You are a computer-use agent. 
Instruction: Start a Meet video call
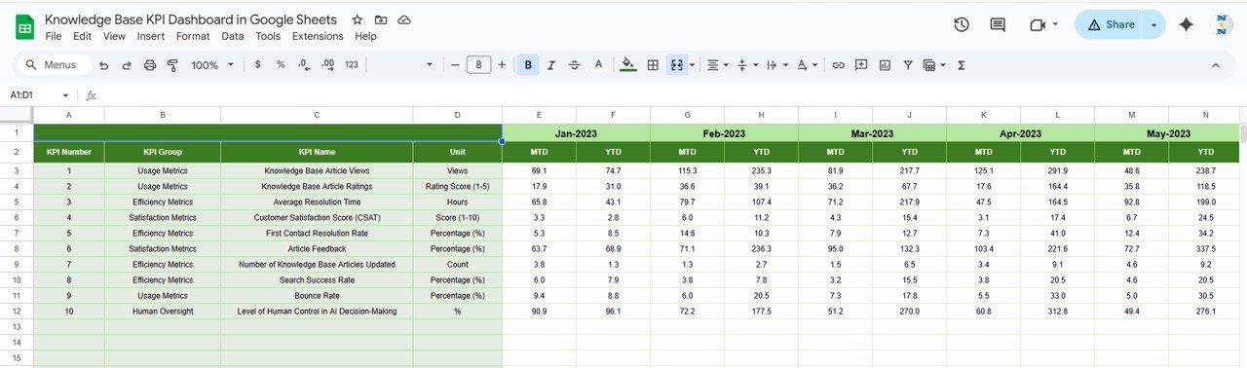pyautogui.click(x=1038, y=24)
